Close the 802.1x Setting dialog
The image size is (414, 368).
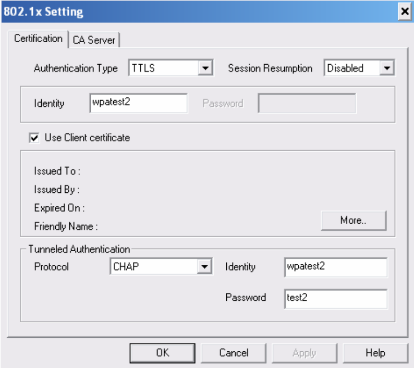point(404,11)
